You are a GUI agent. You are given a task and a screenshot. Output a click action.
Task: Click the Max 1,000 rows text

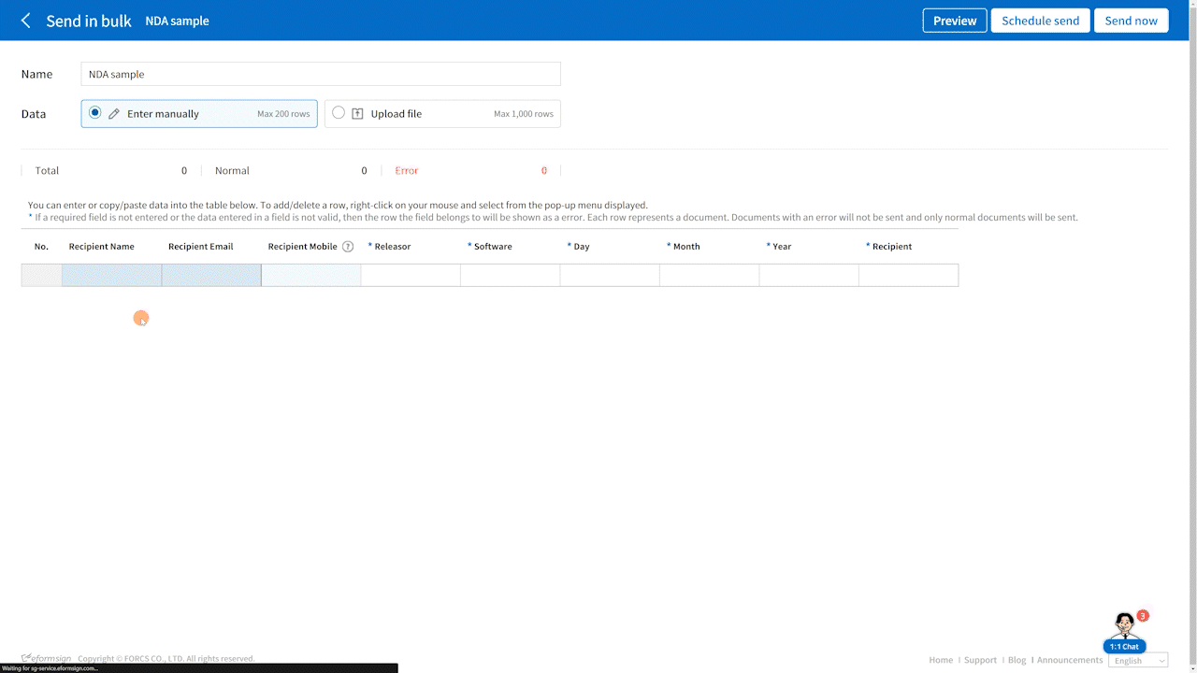click(524, 114)
